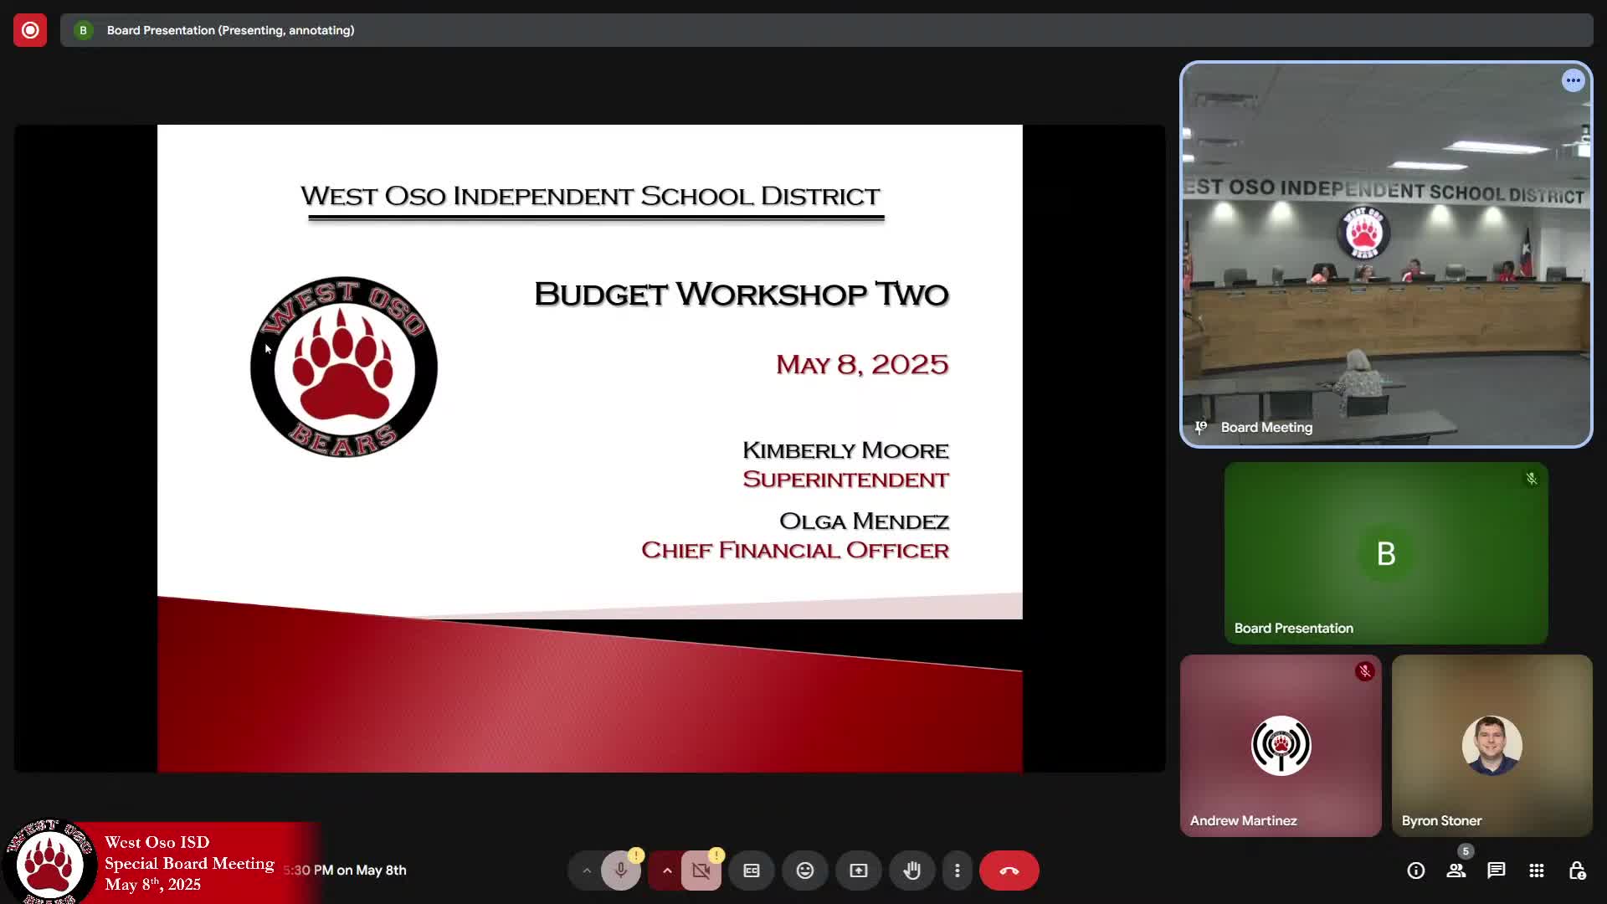Image resolution: width=1607 pixels, height=904 pixels.
Task: Open more options three-dot menu
Action: click(x=958, y=871)
